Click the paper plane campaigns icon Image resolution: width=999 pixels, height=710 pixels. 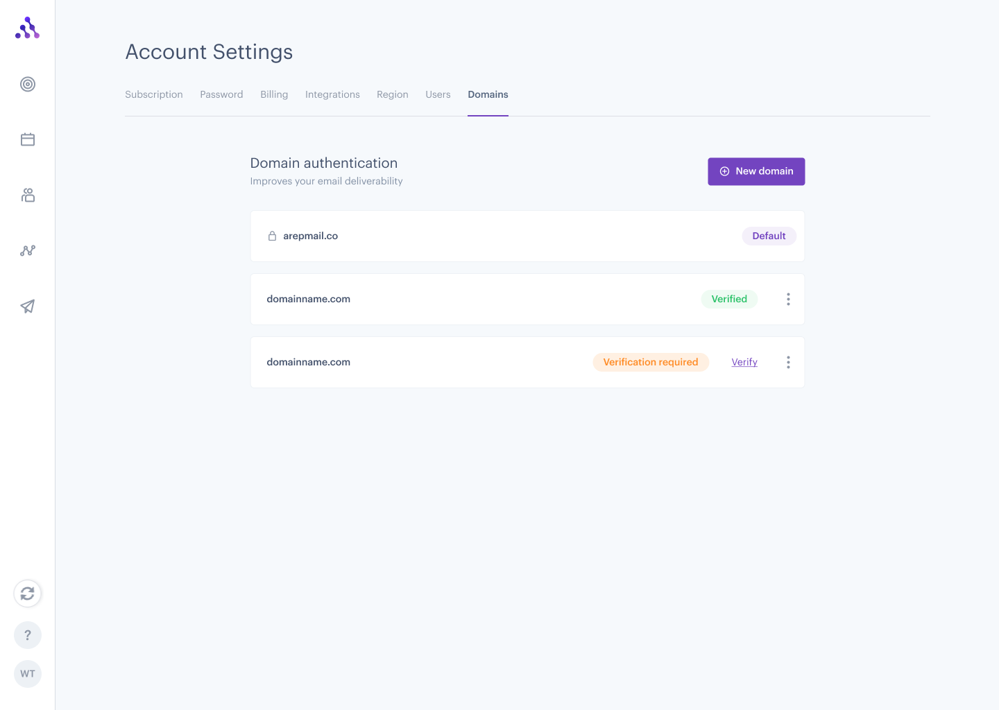28,306
